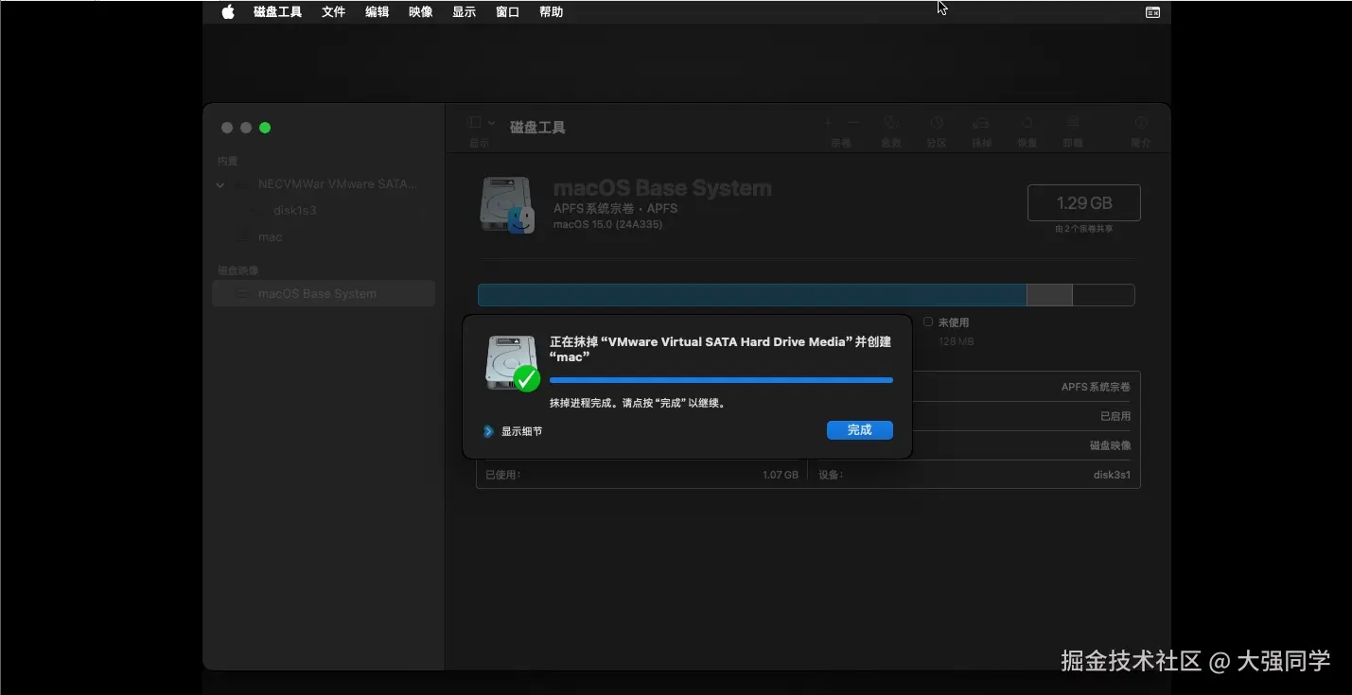Click the green zoom window button
This screenshot has width=1352, height=695.
265,128
